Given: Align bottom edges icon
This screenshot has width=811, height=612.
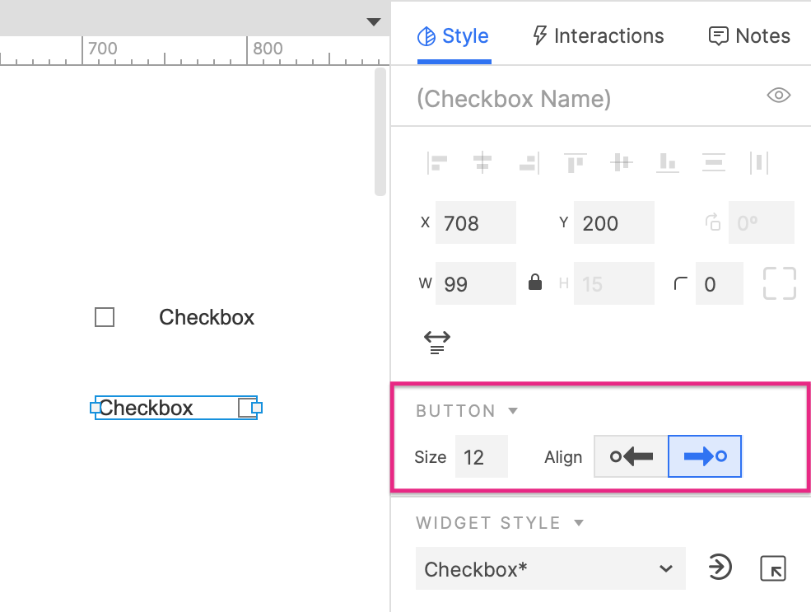Looking at the screenshot, I should tap(667, 162).
